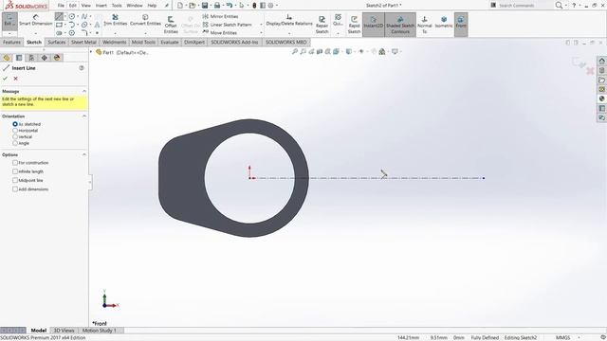Open the Insert menu
This screenshot has height=341, width=607.
tap(101, 6)
